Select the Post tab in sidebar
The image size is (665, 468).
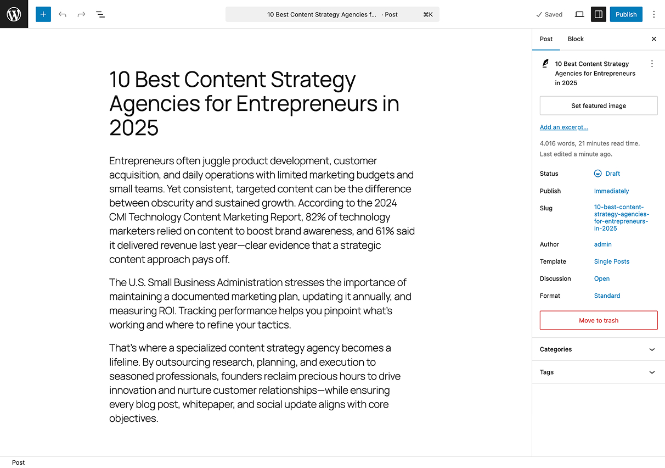[x=546, y=39]
